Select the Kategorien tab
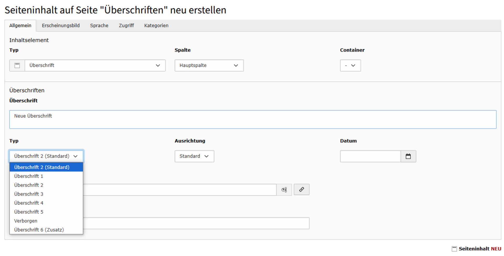Viewport: 504px width, 256px height. tap(156, 26)
